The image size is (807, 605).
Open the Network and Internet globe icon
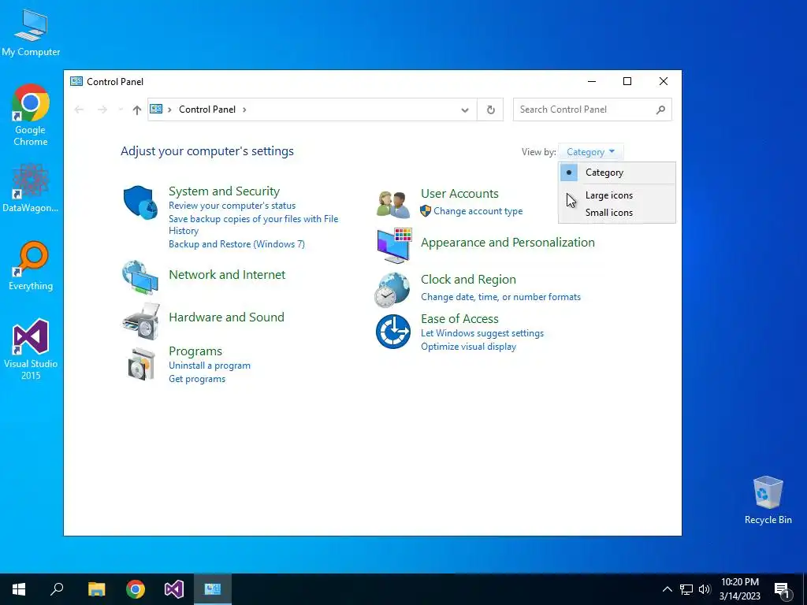coord(140,277)
